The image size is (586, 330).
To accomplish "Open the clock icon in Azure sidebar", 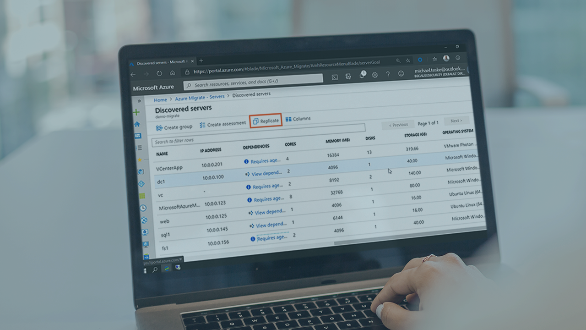I will [143, 208].
